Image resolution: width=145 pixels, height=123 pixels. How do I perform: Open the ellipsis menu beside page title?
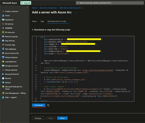(76, 12)
